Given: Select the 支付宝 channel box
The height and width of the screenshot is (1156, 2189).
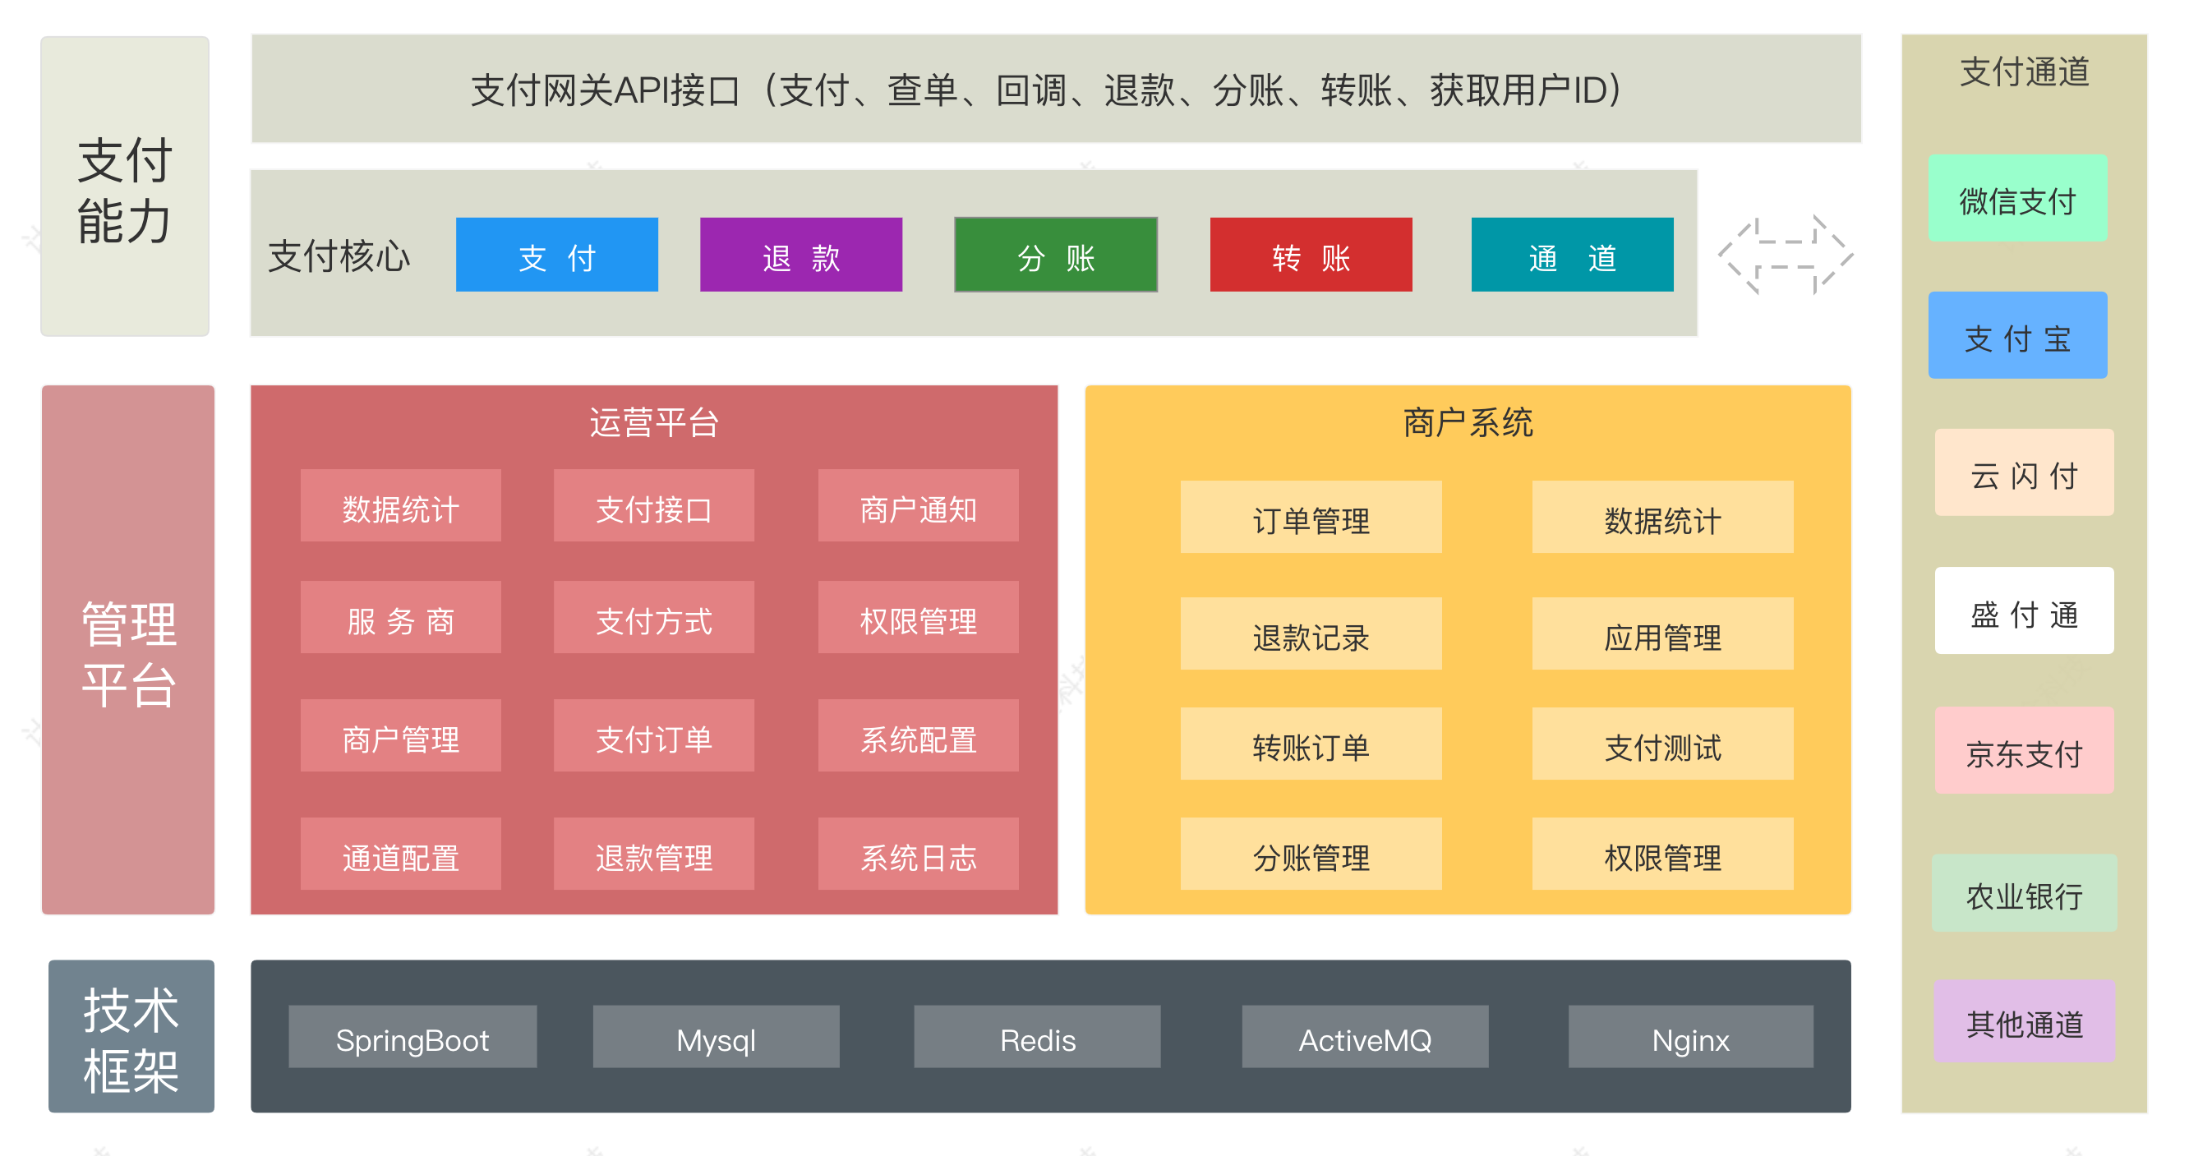Looking at the screenshot, I should pyautogui.click(x=2016, y=335).
